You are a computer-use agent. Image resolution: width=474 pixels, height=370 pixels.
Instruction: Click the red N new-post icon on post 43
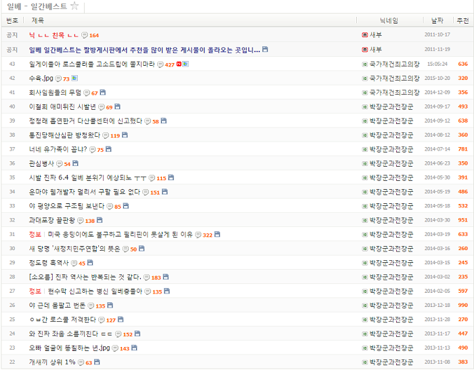coord(179,64)
